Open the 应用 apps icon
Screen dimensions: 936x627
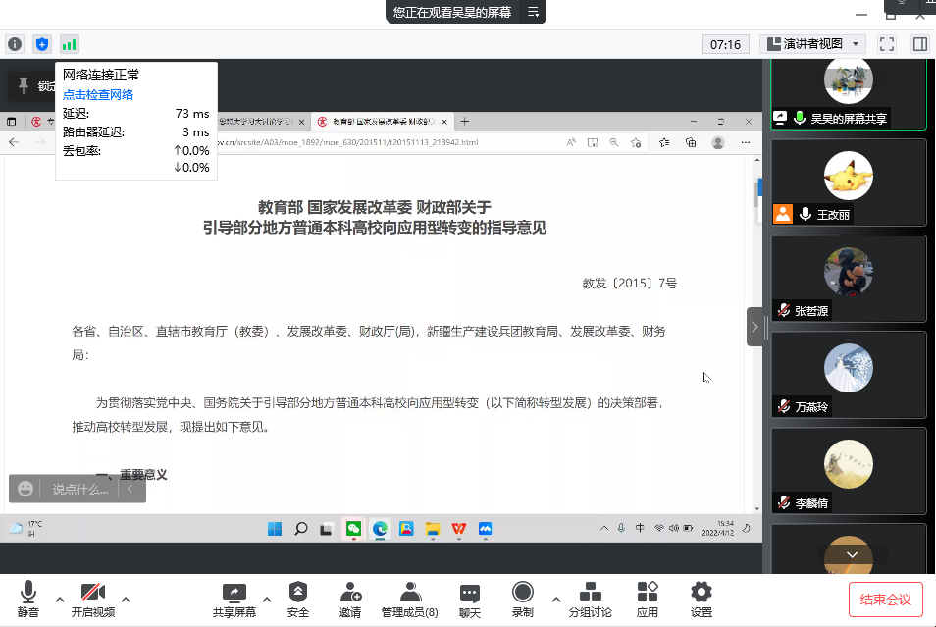click(648, 599)
